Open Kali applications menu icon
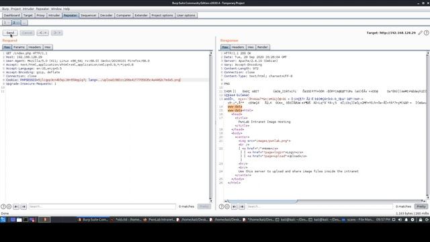Image resolution: width=430 pixels, height=242 pixels. coord(3,220)
